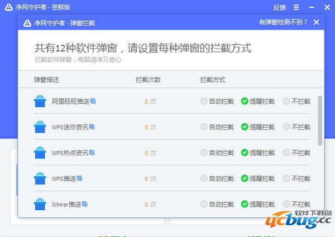Click the blue box icon beside WPS迷你资讯
335x237 pixels.
(40, 127)
